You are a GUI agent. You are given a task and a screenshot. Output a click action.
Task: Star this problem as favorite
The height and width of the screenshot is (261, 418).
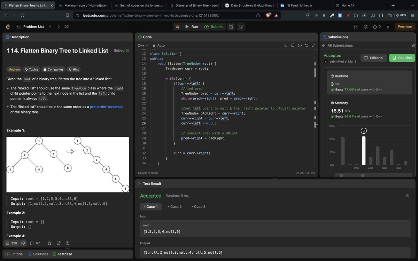pos(49,243)
